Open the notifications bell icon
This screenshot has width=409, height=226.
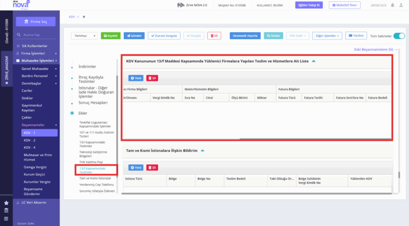coord(392,5)
